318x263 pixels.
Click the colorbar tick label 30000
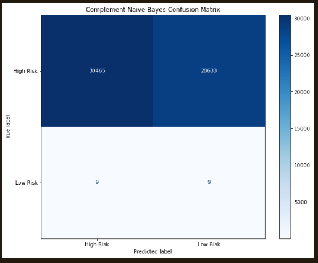coord(302,19)
